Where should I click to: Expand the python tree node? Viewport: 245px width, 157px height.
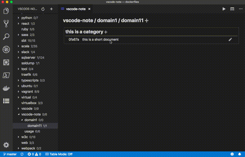coord(18,18)
